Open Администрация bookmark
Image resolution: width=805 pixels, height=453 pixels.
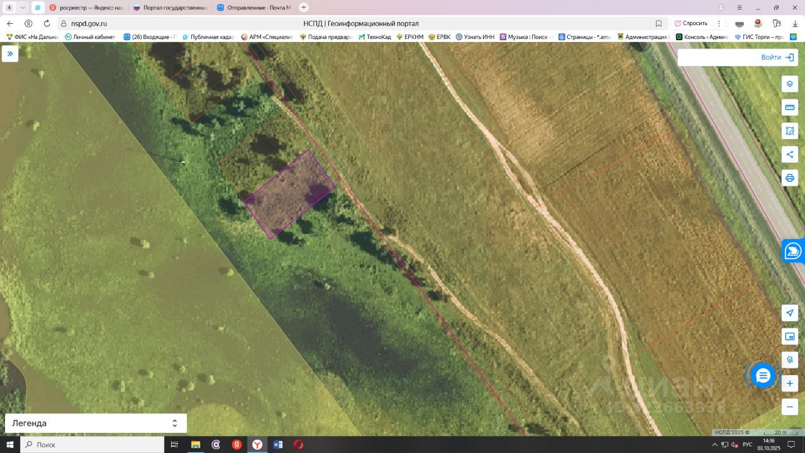click(642, 37)
